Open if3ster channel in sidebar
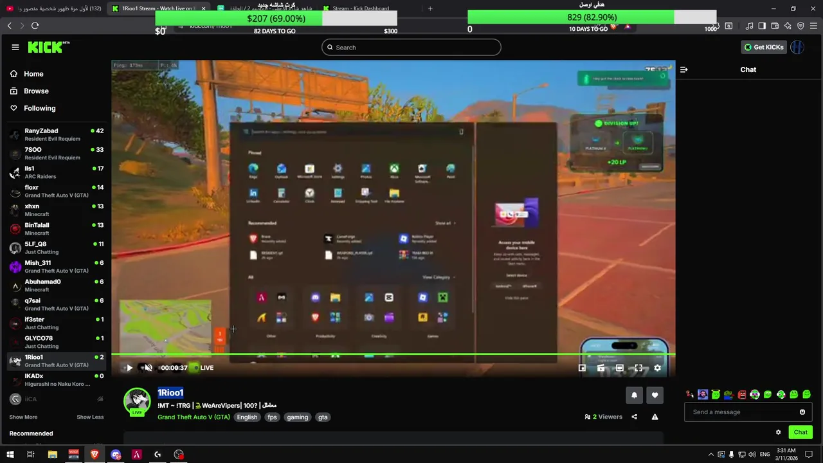Image resolution: width=823 pixels, height=463 pixels. [x=57, y=323]
